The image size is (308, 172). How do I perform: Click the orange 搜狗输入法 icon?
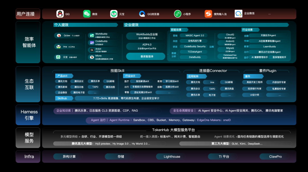click(208, 14)
